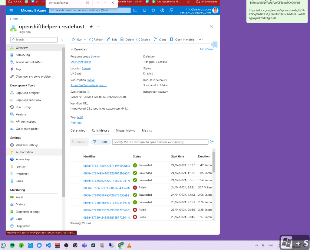Open JSON View link
The image size is (310, 250).
[x=206, y=49]
